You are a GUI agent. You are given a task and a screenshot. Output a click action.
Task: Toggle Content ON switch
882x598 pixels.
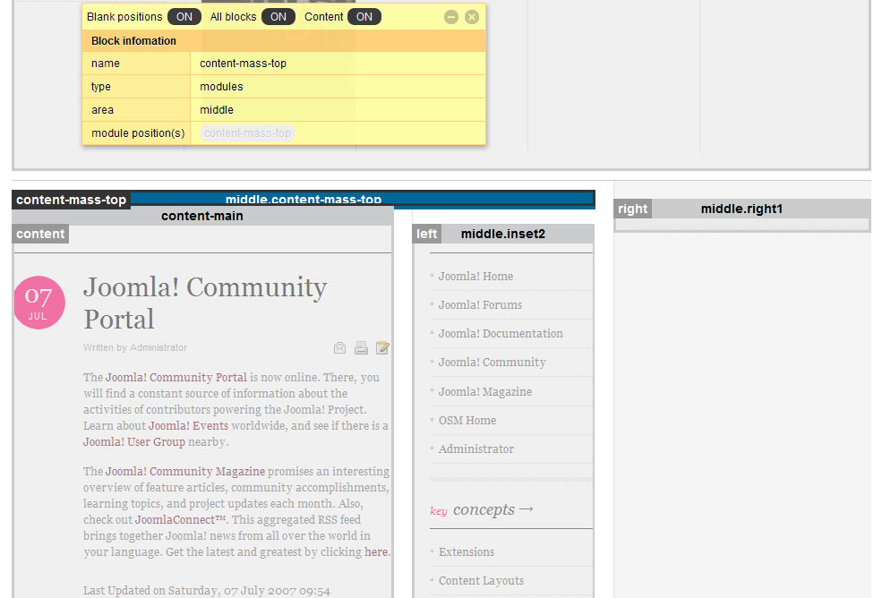coord(364,17)
